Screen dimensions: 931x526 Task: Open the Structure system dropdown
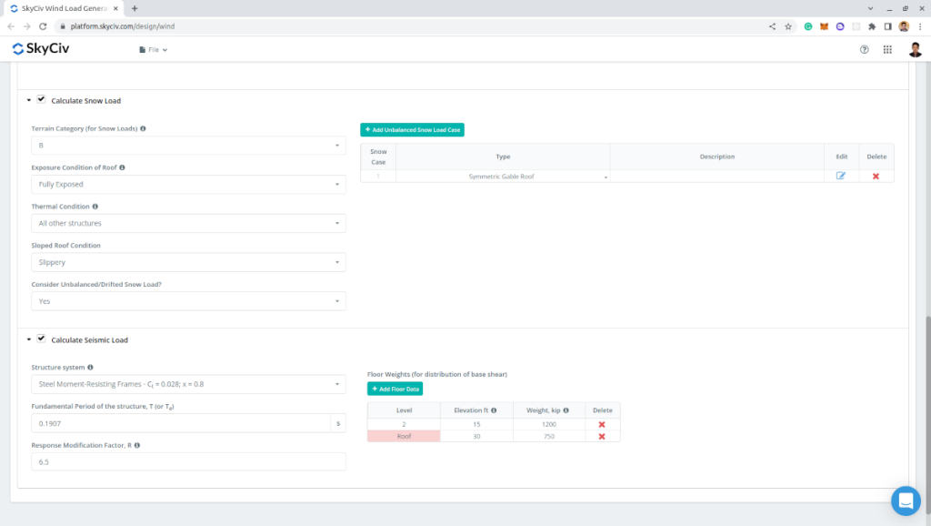pyautogui.click(x=188, y=384)
